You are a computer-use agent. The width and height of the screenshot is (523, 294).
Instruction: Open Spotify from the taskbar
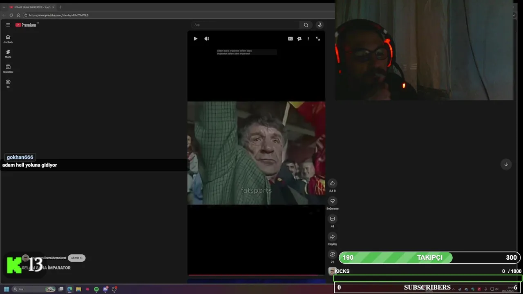pyautogui.click(x=96, y=289)
